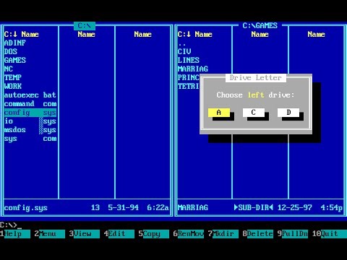The image size is (347, 260).
Task: Click the 1 Help function key
Action: [x=15, y=234]
